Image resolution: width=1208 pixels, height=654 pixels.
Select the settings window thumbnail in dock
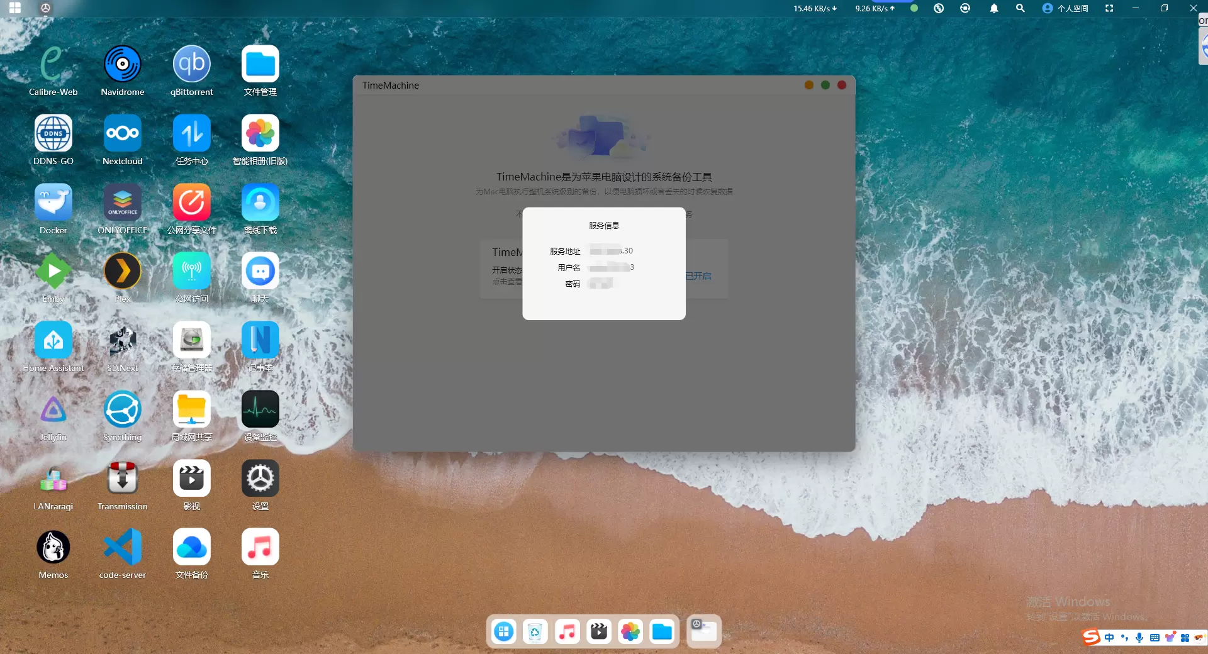pos(703,631)
